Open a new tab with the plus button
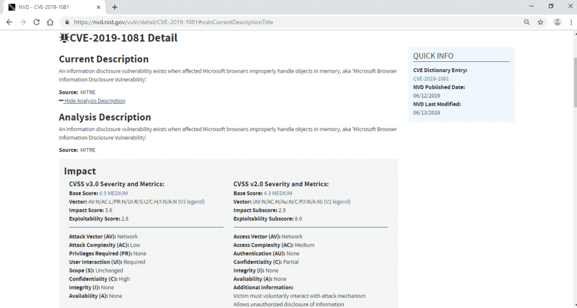The image size is (577, 308). click(x=114, y=7)
